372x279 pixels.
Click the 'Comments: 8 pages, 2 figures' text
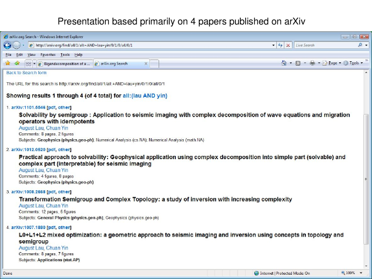46,134
